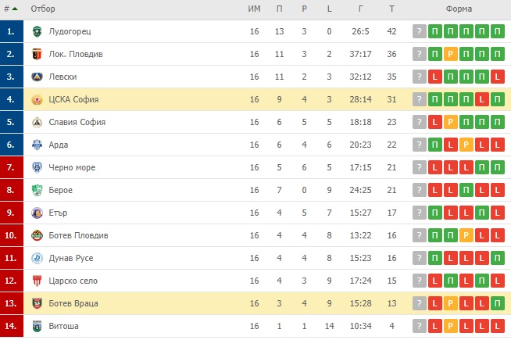Click the Отбор column header
The image size is (511, 340).
pyautogui.click(x=43, y=9)
